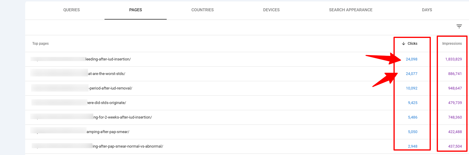Open the Countries tab

coord(203,10)
